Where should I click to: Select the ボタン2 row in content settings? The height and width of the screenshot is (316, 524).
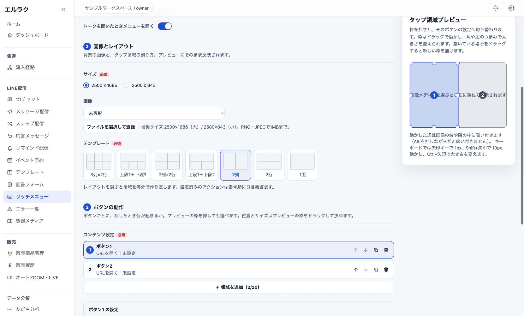tap(239, 270)
